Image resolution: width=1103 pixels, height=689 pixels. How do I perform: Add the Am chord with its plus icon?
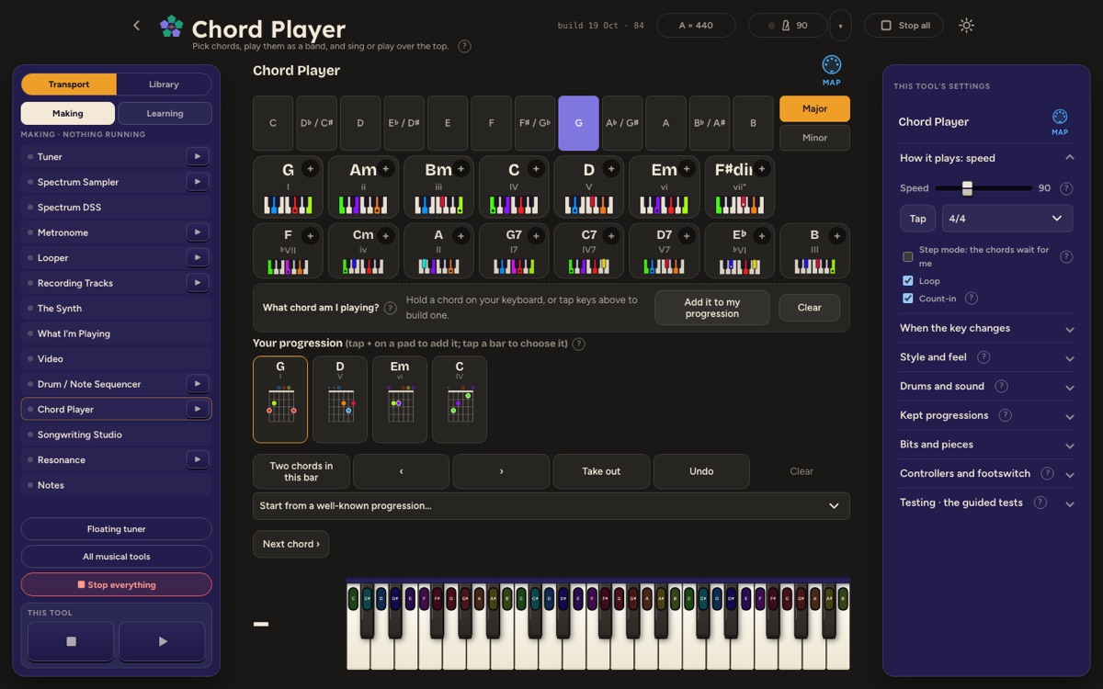tap(385, 169)
